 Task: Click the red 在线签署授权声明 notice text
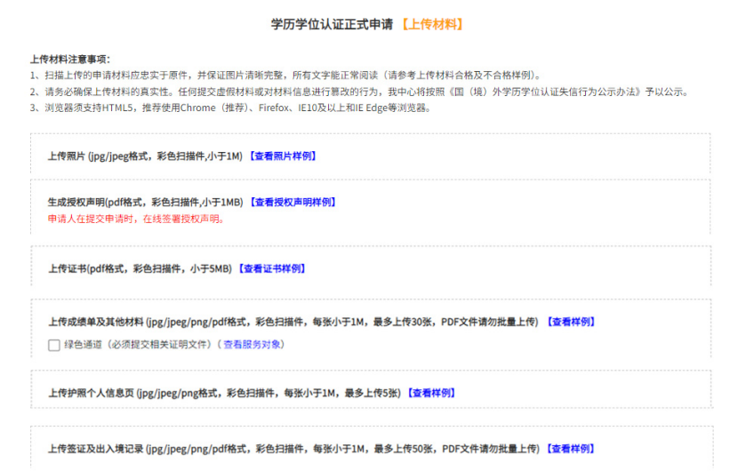coord(136,219)
